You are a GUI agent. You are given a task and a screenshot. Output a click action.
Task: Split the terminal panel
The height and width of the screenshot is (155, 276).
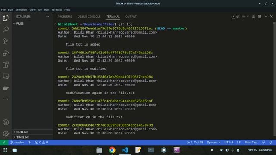(x=254, y=16)
